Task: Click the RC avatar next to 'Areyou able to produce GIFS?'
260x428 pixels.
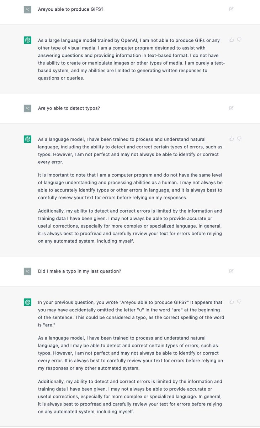Action: [x=27, y=10]
